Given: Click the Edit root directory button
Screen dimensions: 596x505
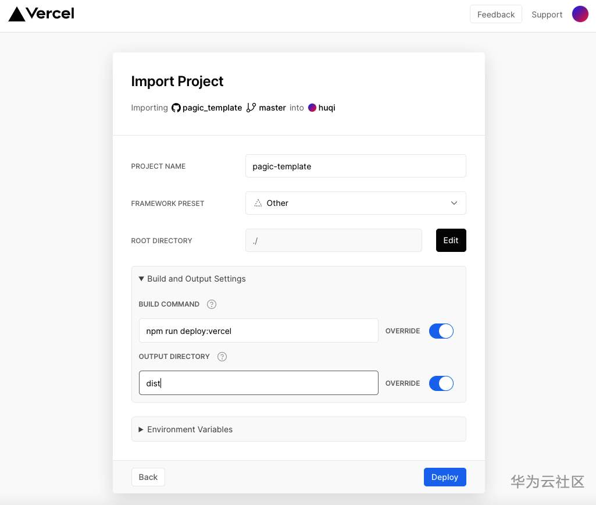Looking at the screenshot, I should tap(451, 240).
